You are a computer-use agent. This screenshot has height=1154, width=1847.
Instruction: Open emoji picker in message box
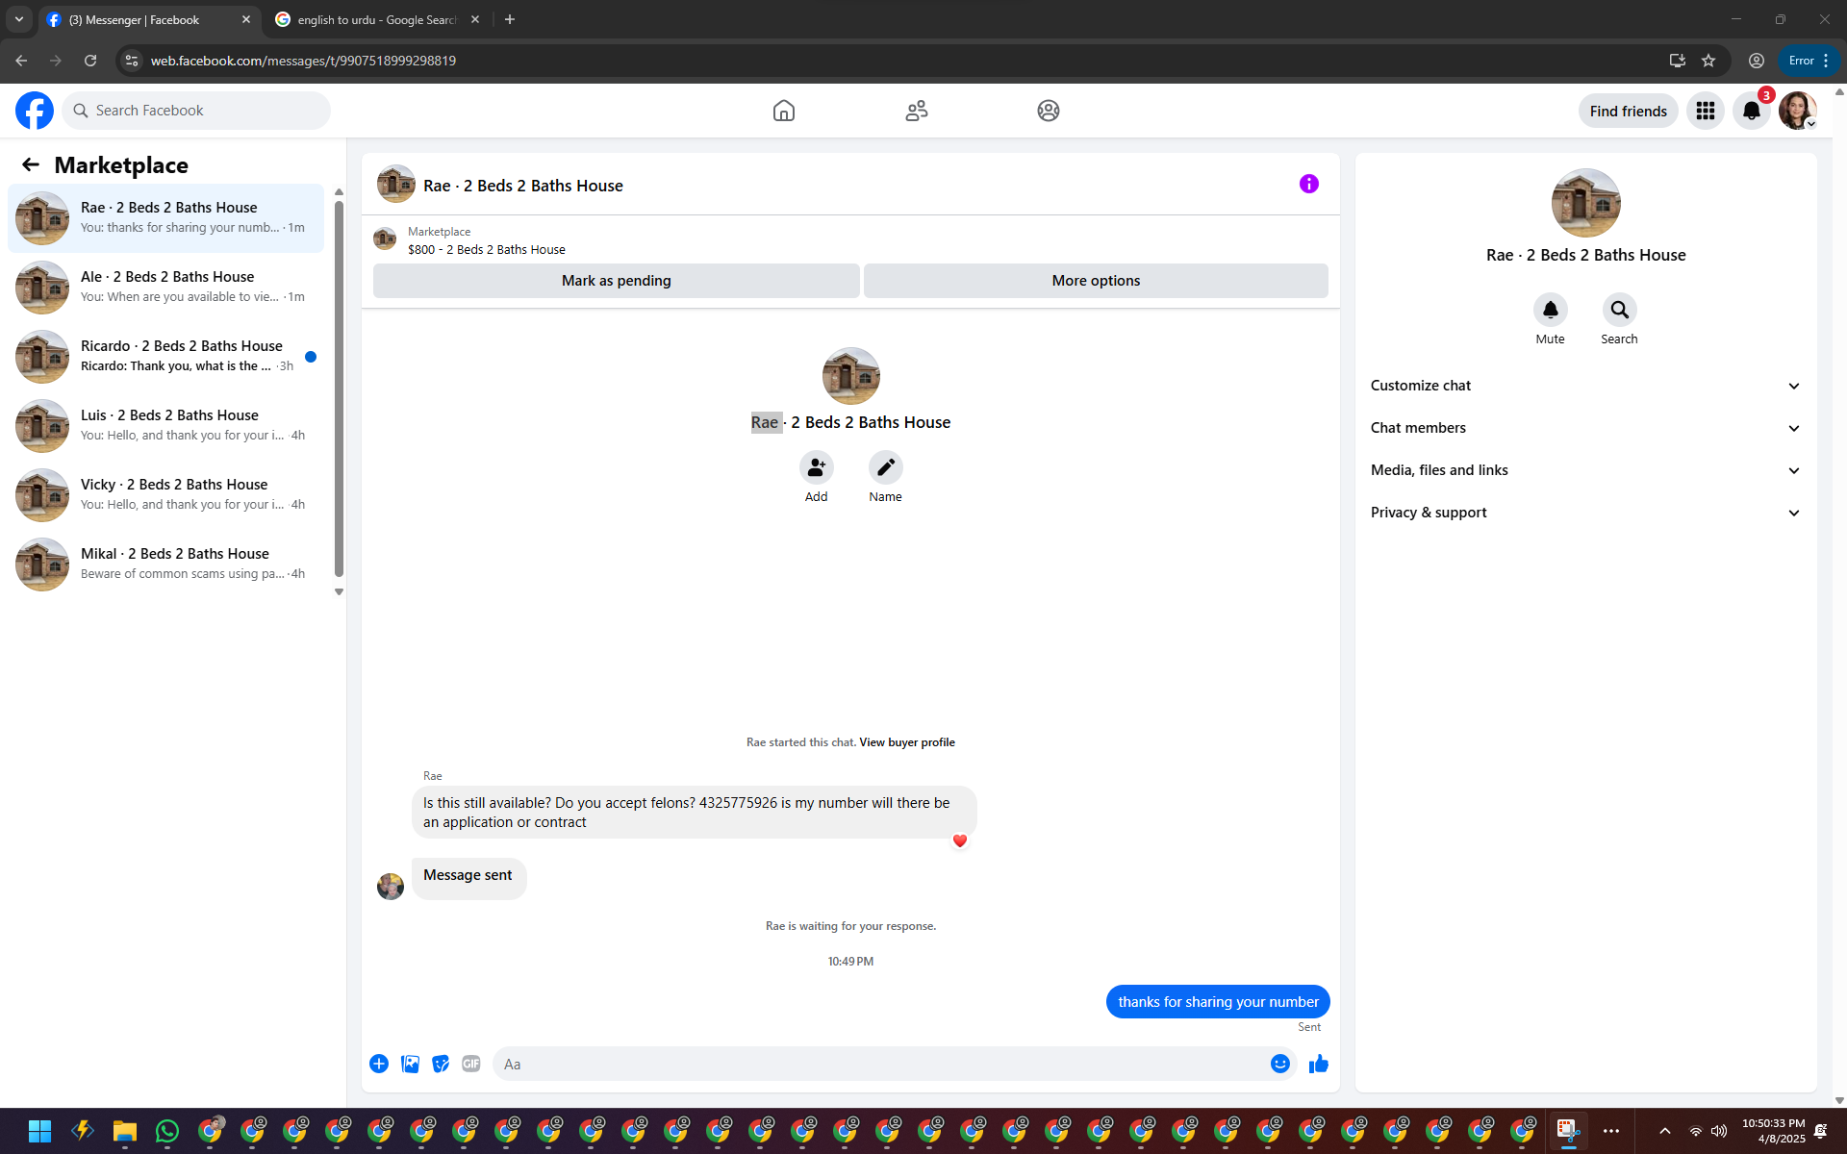point(1279,1064)
